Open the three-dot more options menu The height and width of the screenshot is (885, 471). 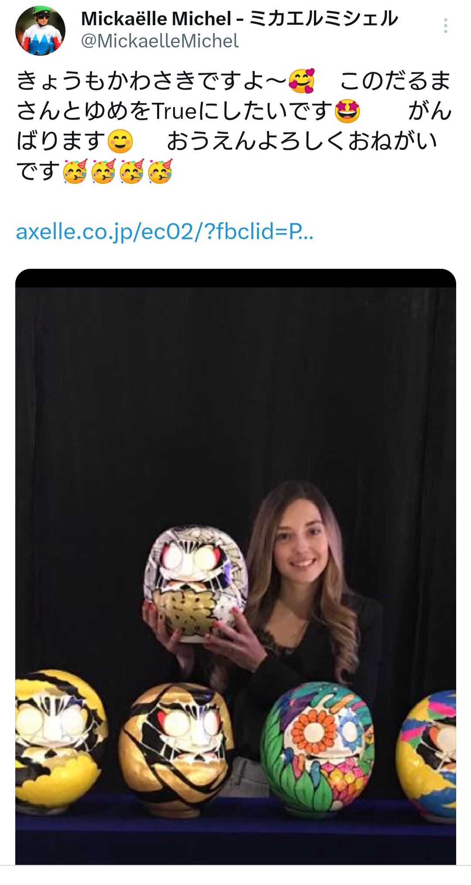[x=445, y=26]
